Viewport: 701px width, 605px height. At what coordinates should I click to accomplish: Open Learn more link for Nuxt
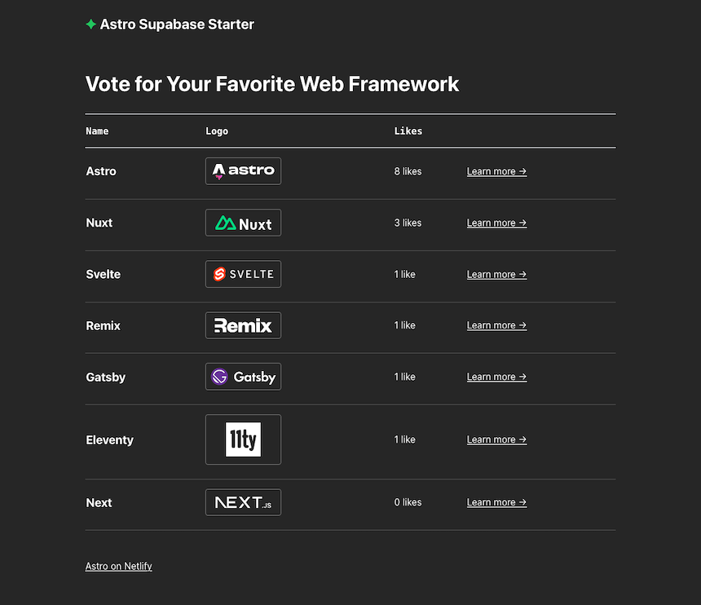[496, 223]
